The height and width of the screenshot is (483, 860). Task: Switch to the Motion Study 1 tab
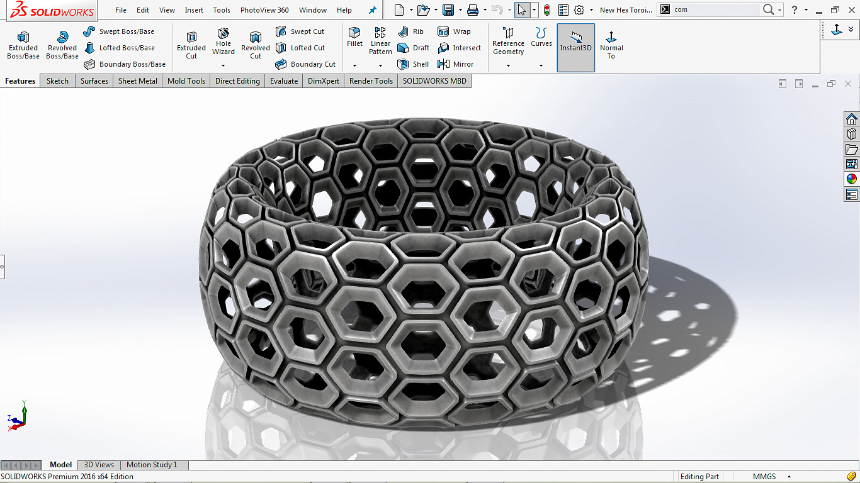(153, 464)
